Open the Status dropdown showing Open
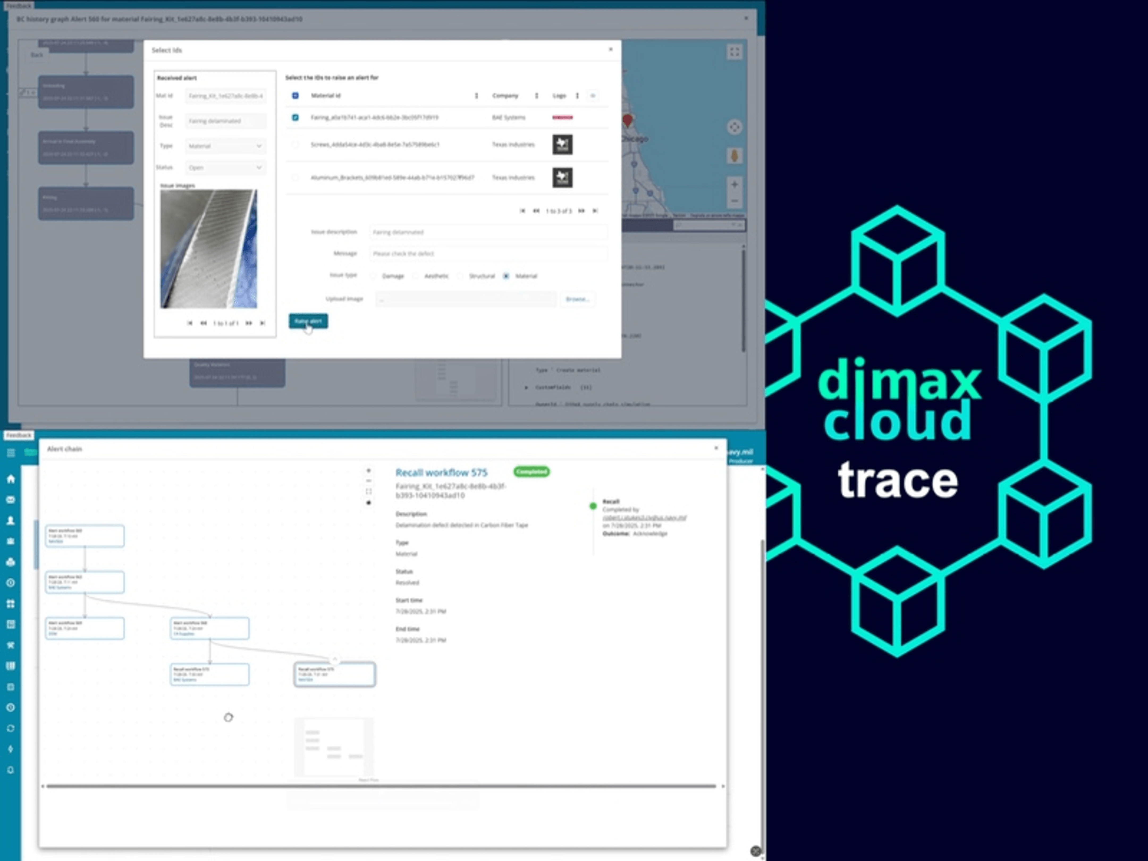The width and height of the screenshot is (1148, 861). pyautogui.click(x=225, y=168)
